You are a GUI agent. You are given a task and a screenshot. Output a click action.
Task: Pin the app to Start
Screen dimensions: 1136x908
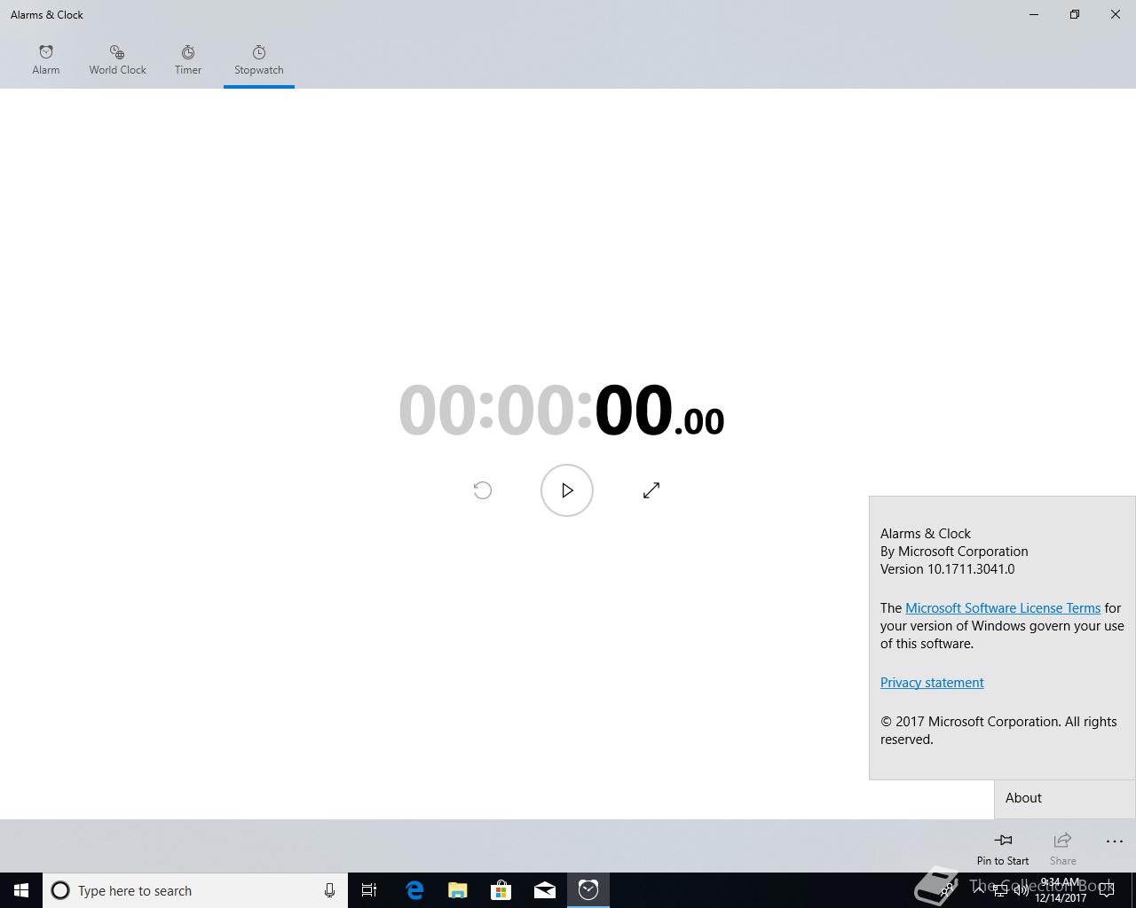click(x=1003, y=848)
